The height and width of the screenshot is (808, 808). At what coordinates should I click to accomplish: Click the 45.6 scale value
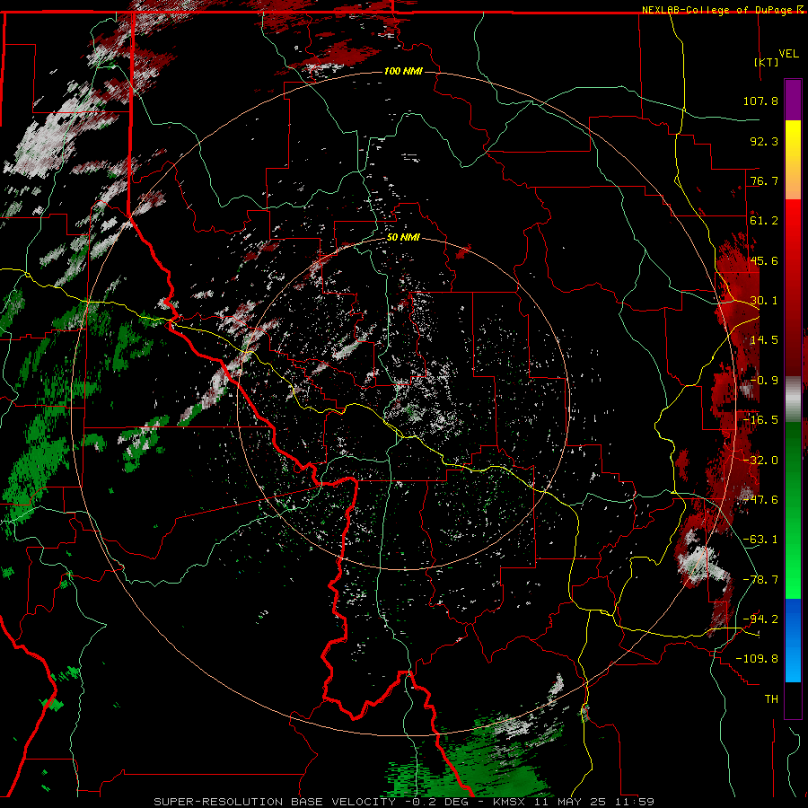[x=764, y=260]
